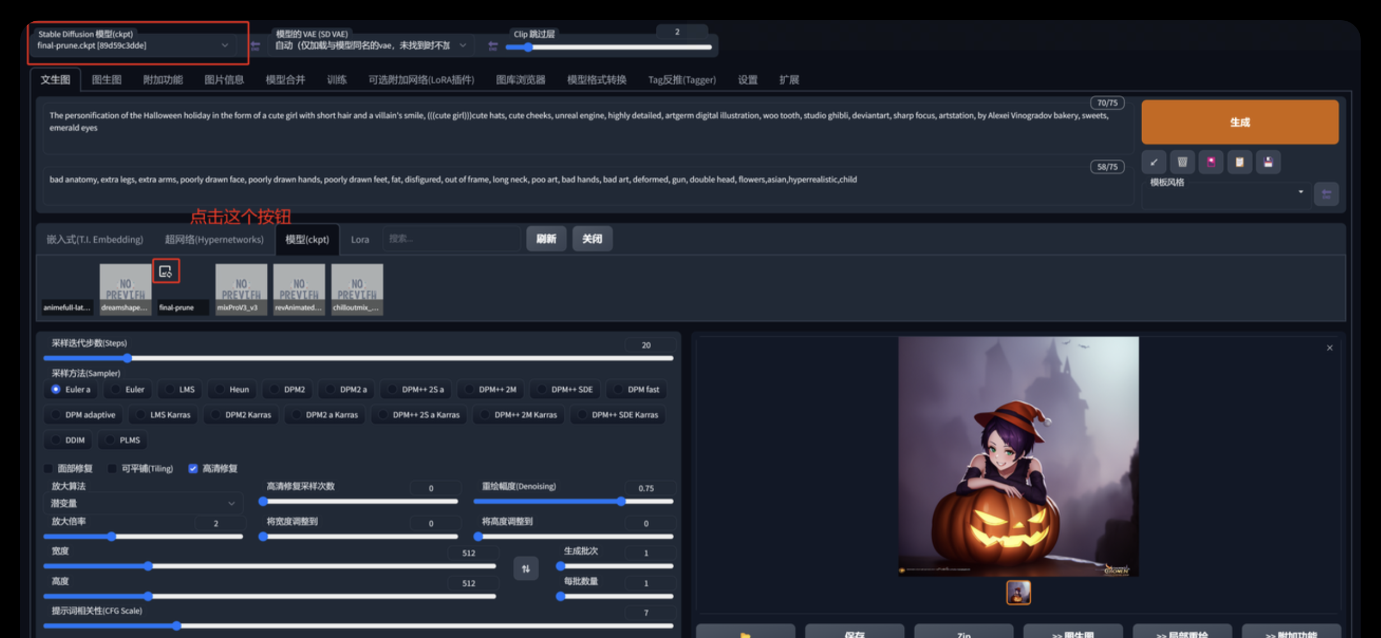
Task: Open output folder button with folder icon
Action: 745,632
